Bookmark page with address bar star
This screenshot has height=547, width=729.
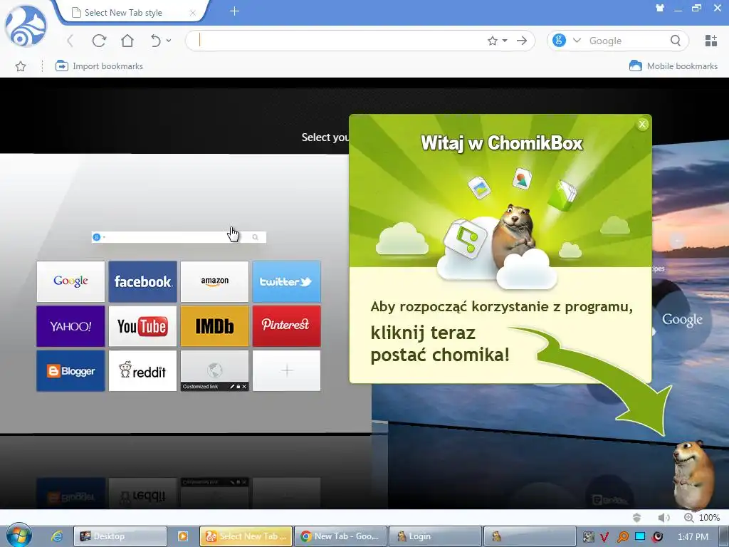point(493,41)
